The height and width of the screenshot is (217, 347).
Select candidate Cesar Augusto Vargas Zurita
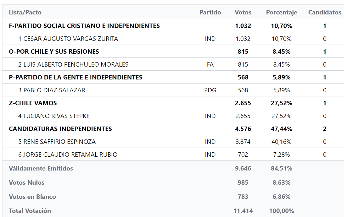tap(68, 39)
